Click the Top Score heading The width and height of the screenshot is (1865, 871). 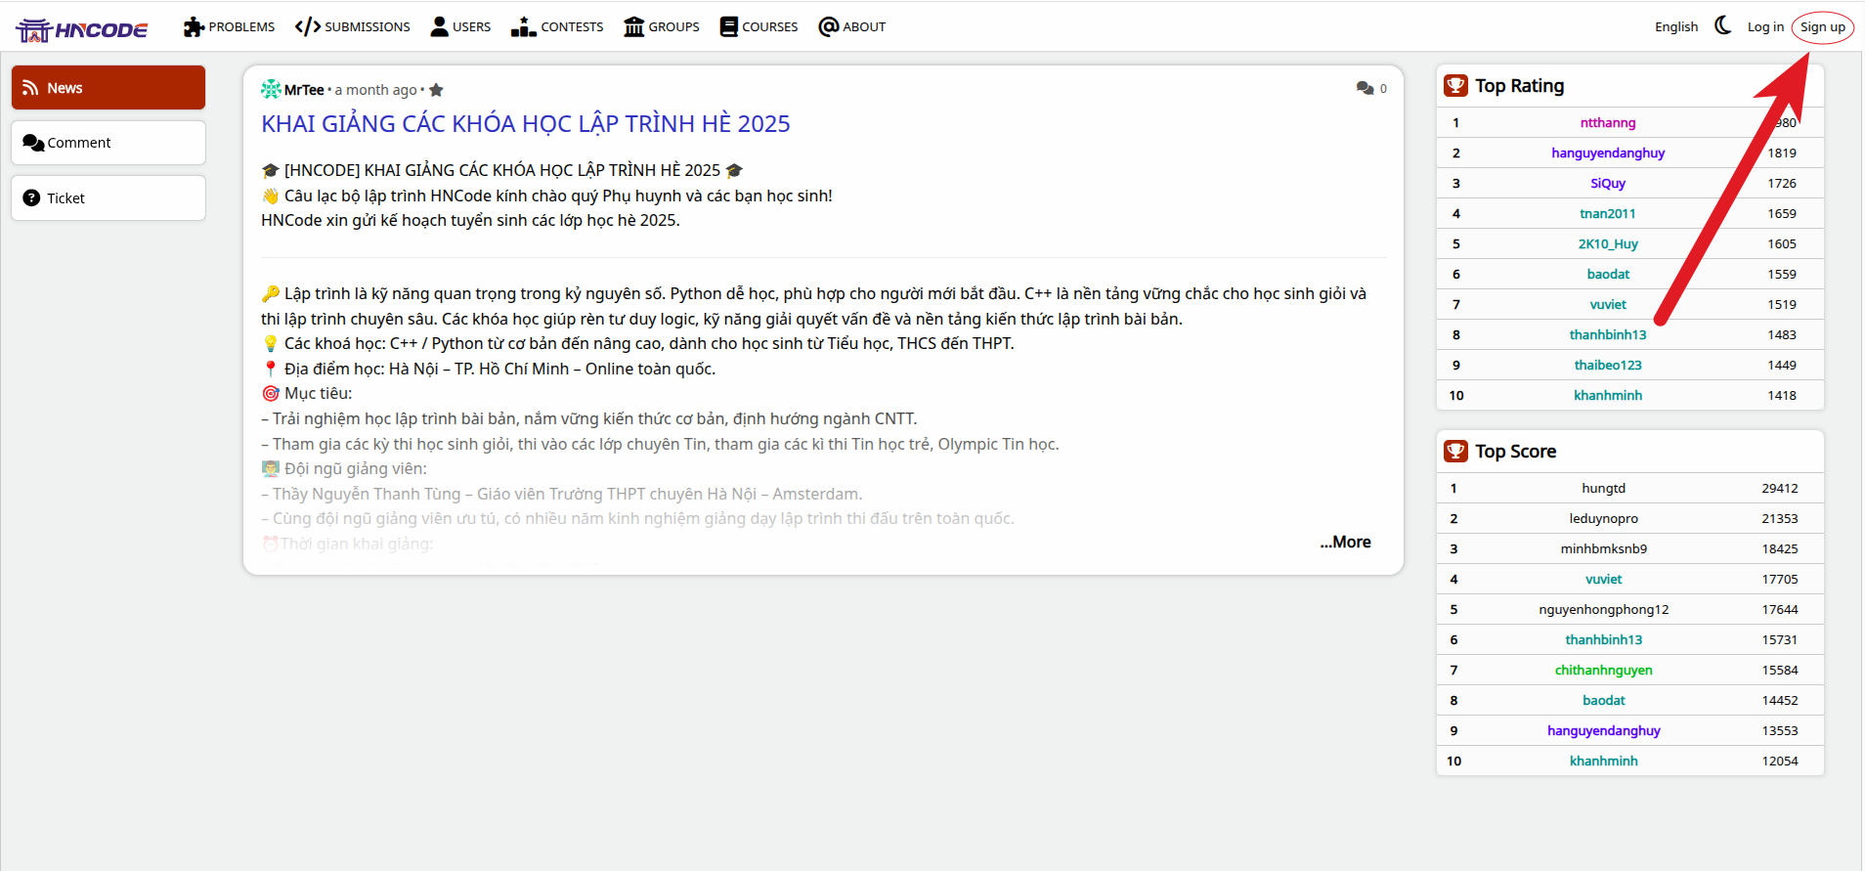1516,451
